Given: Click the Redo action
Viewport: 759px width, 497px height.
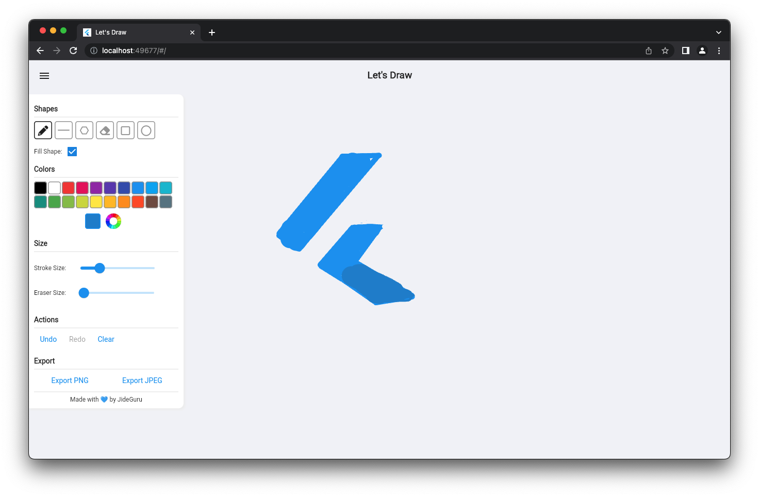Looking at the screenshot, I should click(x=77, y=339).
